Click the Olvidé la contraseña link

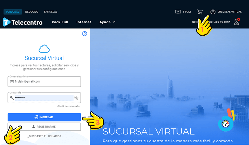(x=68, y=106)
